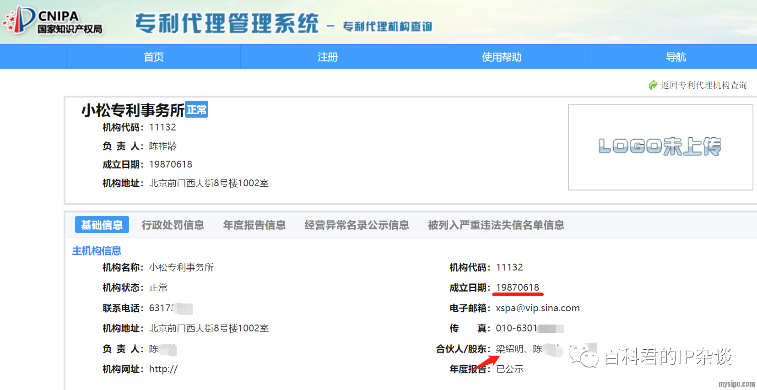Open the 导航 navigation item
Image resolution: width=757 pixels, height=390 pixels.
click(x=676, y=57)
